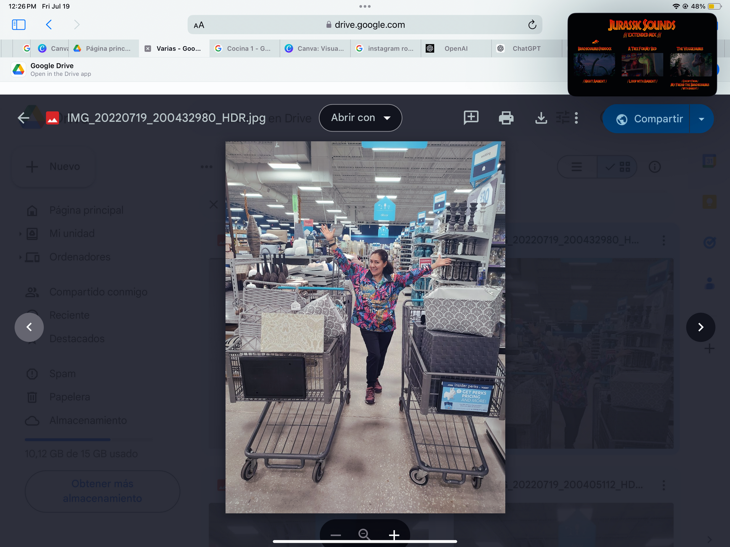The image size is (730, 547).
Task: Open the 'Abrir con' dropdown
Action: (x=360, y=118)
